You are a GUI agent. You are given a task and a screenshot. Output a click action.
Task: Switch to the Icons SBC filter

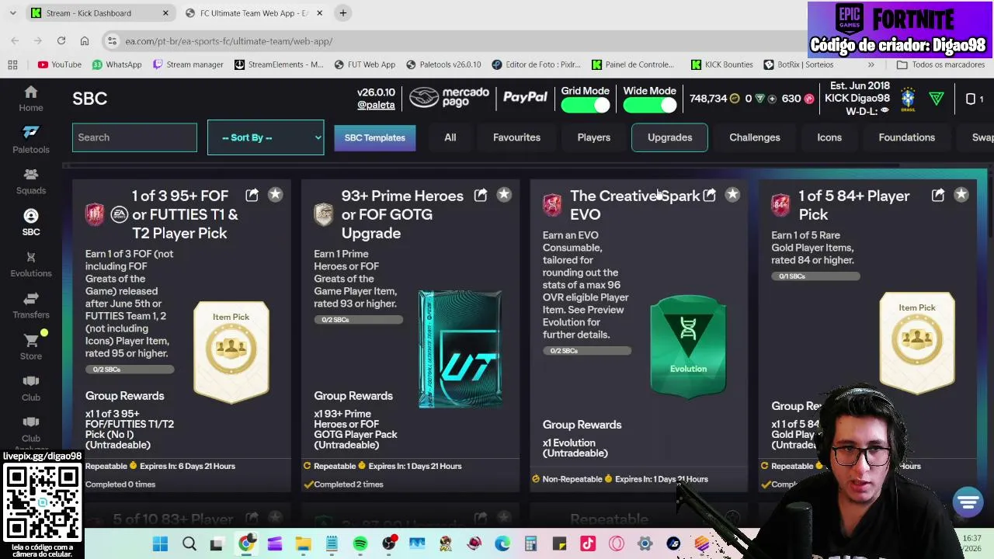pyautogui.click(x=829, y=137)
